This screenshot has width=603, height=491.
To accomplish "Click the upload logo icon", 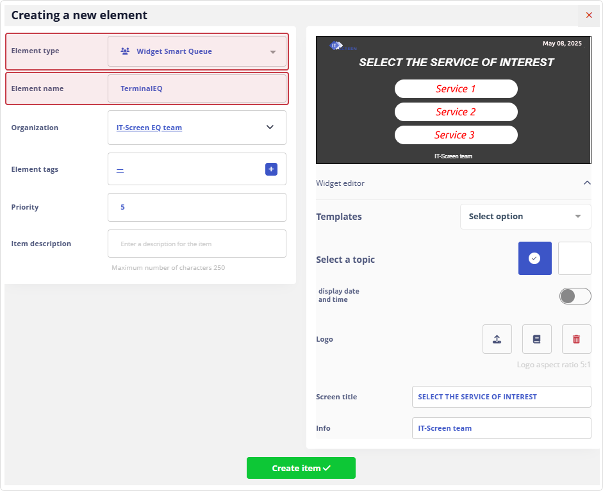I will coord(497,339).
